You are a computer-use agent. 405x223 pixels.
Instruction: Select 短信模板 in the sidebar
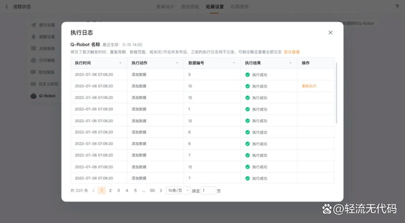click(x=47, y=72)
